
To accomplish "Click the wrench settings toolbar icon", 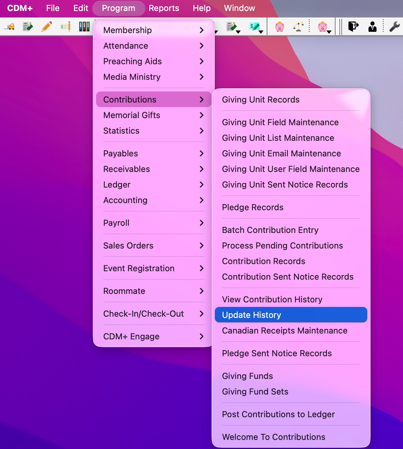I will 395,27.
